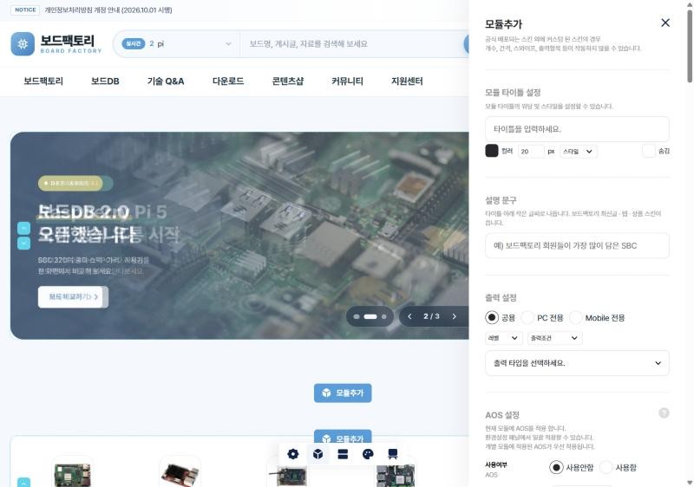Click the black title 컬러 swatch
This screenshot has height=487, width=694.
492,151
